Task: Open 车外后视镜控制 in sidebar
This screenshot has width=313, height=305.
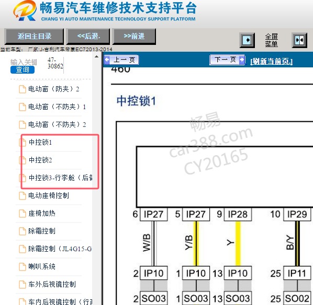Action: (x=52, y=284)
